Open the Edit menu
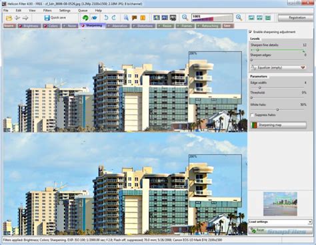Screen dimensions: 316x245 pos(19,11)
